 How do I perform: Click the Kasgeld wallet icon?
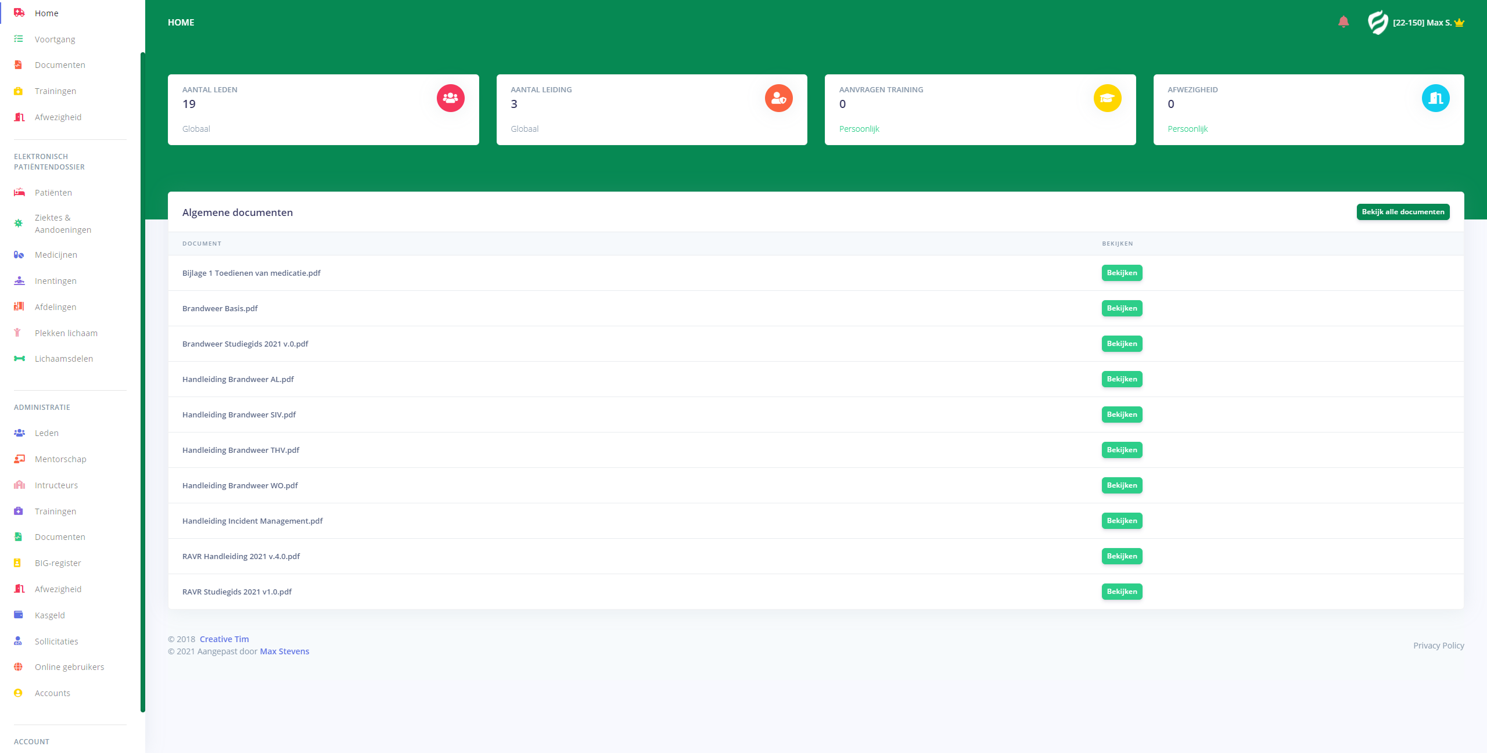(x=19, y=615)
